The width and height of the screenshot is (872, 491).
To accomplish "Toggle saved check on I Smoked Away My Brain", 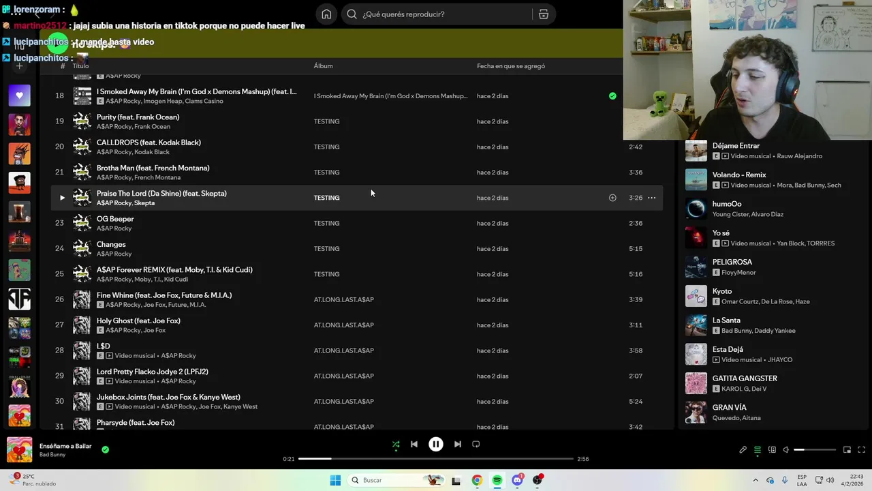I will pyautogui.click(x=612, y=96).
